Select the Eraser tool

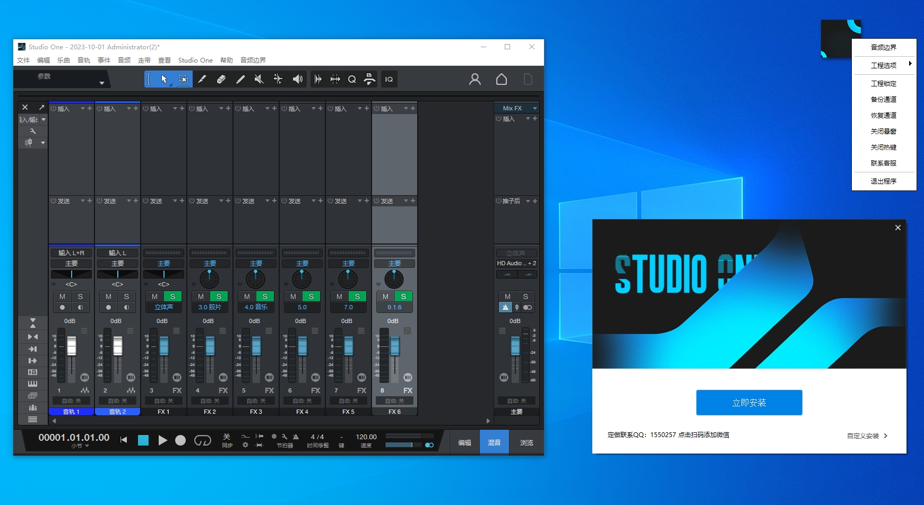pyautogui.click(x=221, y=79)
